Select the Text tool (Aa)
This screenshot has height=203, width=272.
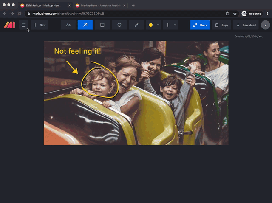click(68, 25)
